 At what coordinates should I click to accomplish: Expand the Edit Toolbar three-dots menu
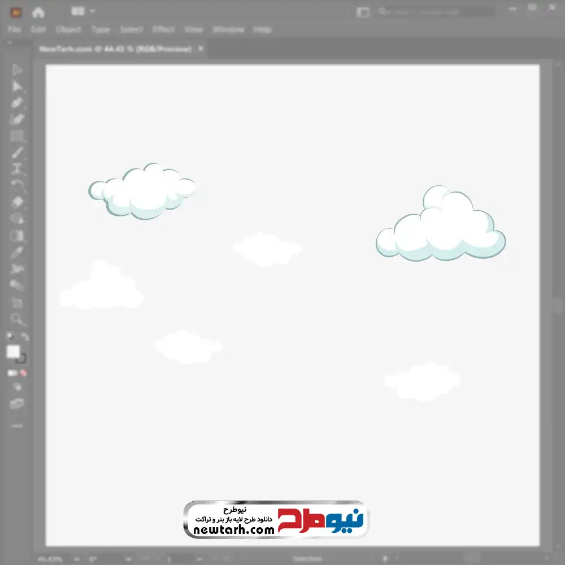tap(17, 425)
